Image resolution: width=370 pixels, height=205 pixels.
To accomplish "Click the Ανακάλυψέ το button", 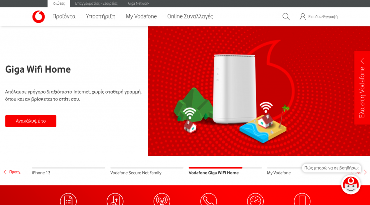I will tap(31, 121).
